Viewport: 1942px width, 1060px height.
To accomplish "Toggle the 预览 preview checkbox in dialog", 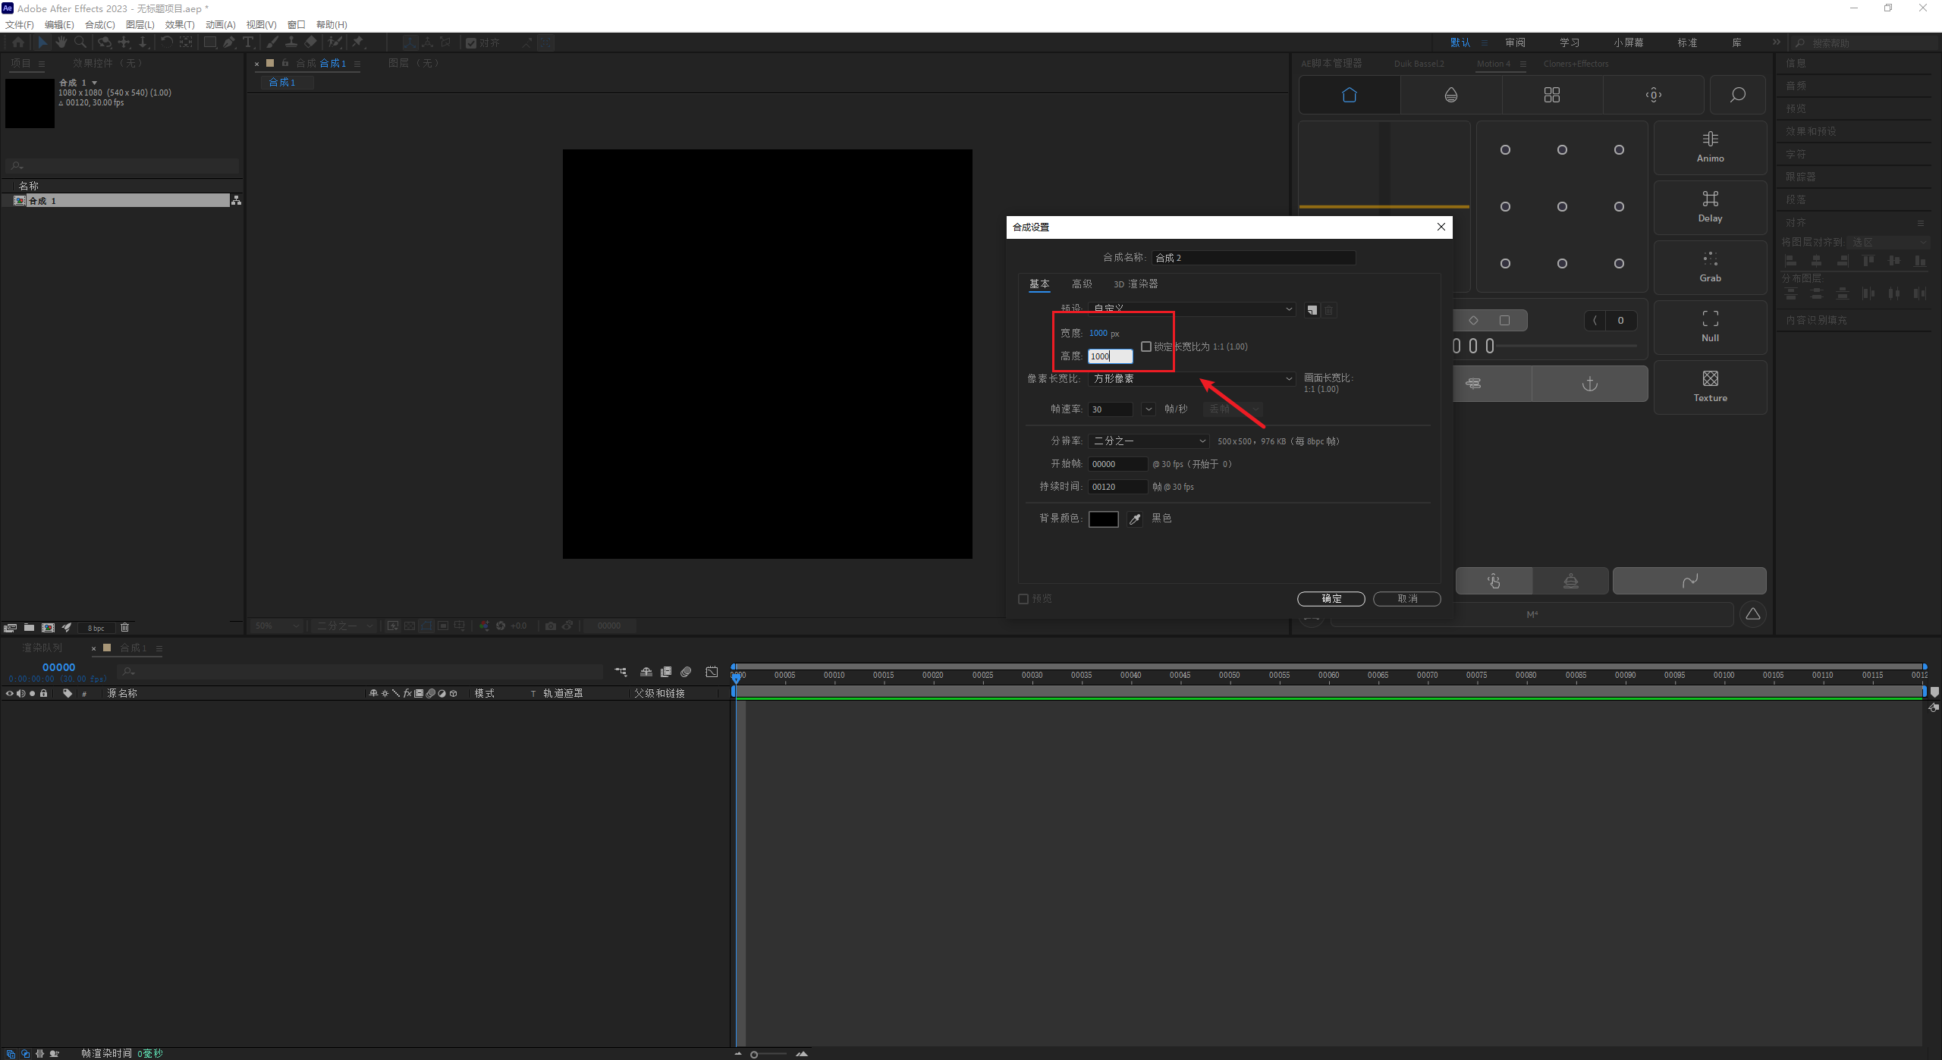I will (1023, 599).
